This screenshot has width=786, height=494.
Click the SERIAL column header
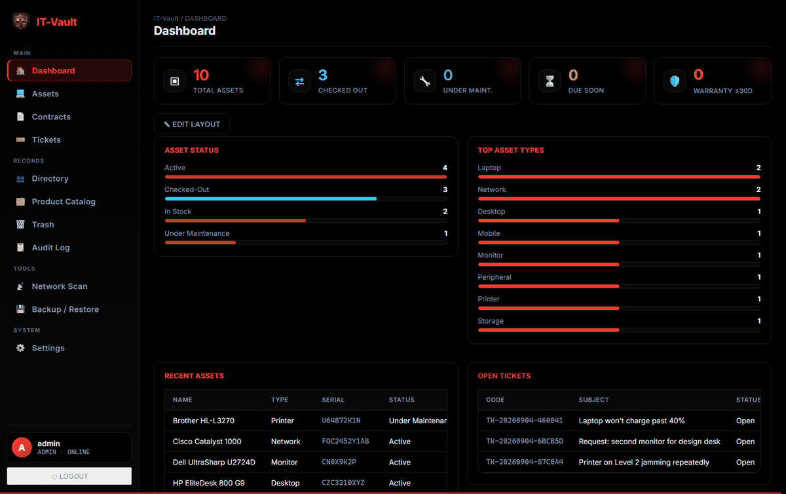[x=333, y=400]
